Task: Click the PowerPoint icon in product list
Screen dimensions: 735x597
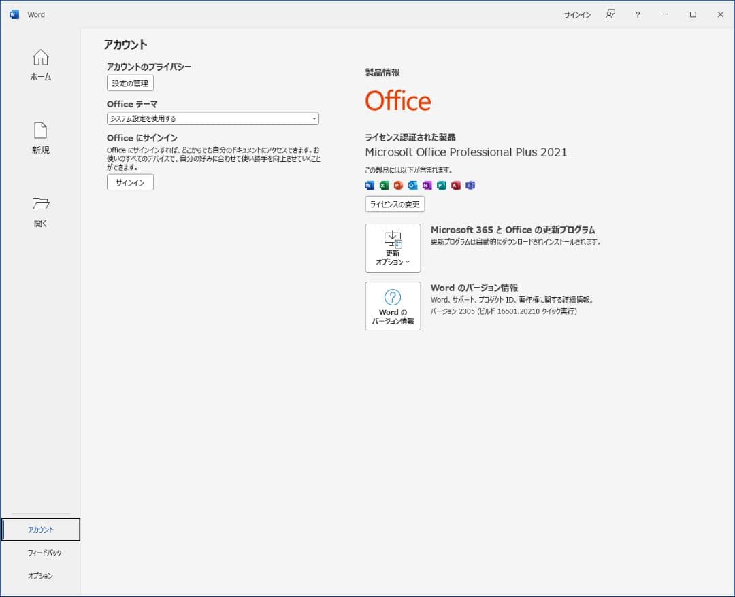Action: coord(398,185)
